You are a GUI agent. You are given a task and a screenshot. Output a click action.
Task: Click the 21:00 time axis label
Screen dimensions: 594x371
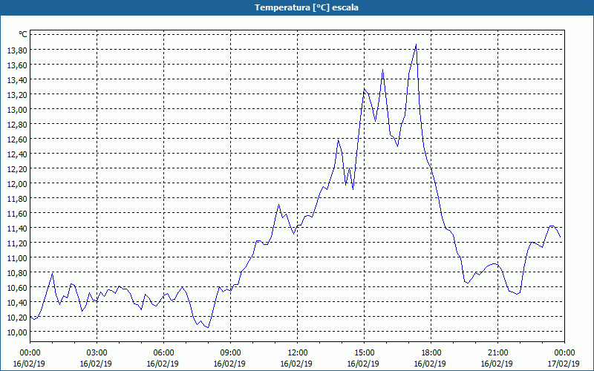pyautogui.click(x=497, y=353)
